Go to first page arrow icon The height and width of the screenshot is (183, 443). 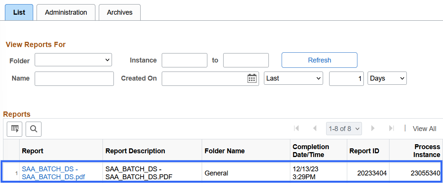(x=296, y=128)
